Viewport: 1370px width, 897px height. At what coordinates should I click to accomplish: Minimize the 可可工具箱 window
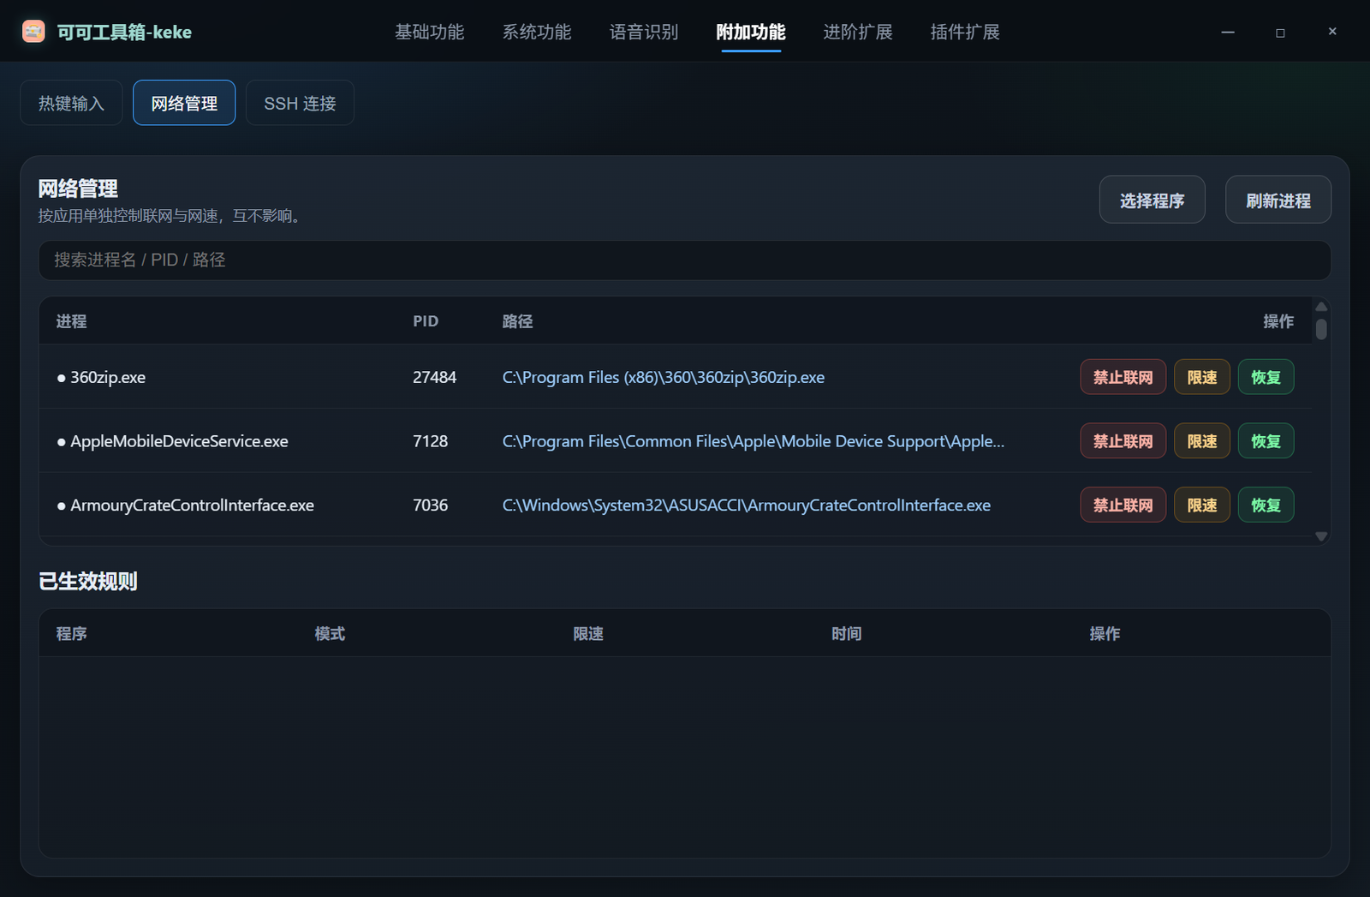coord(1228,32)
